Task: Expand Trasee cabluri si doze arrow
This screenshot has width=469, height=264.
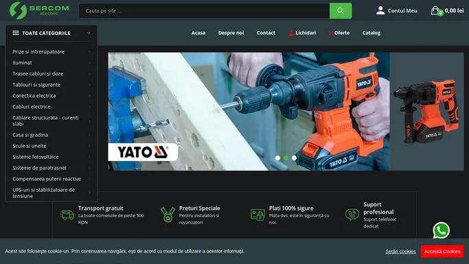Action: [x=89, y=74]
